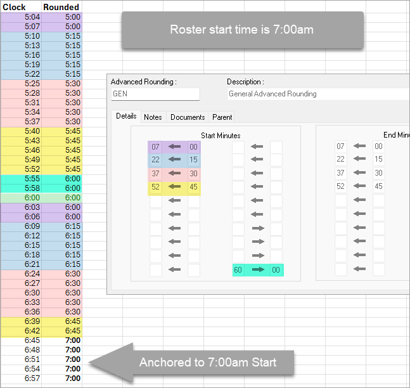Click the blue-highlighted arrow between 22 and 15
The width and height of the screenshot is (410, 388).
(x=175, y=159)
